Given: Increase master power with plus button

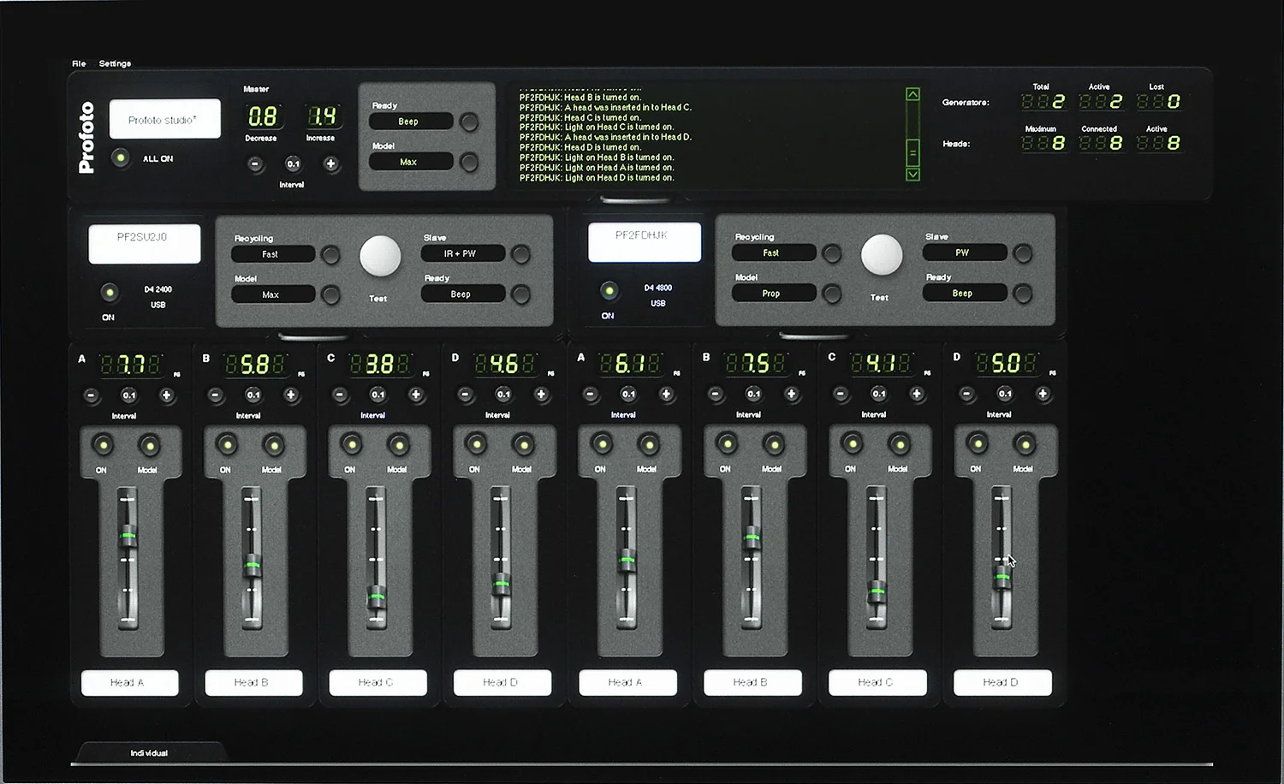Looking at the screenshot, I should click(330, 163).
